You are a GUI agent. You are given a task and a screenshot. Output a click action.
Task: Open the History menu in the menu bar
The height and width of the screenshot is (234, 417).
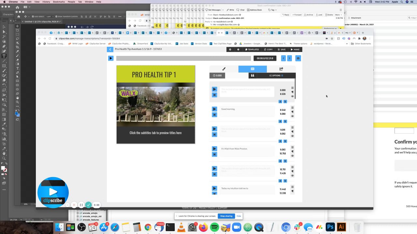46,2
